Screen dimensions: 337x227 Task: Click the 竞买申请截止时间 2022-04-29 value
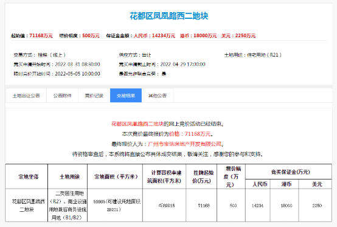(182, 65)
